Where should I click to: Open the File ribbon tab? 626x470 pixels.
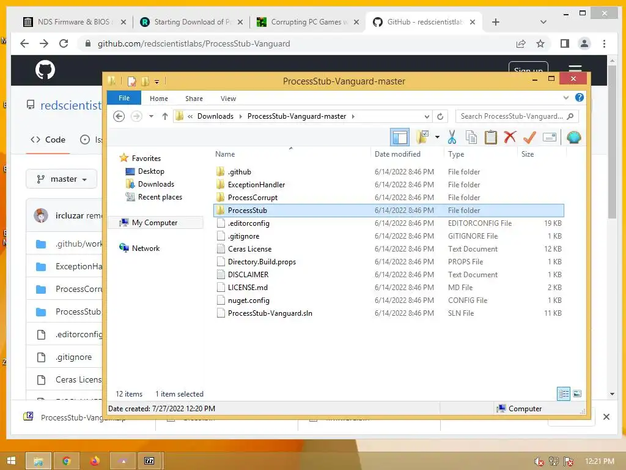tap(123, 98)
